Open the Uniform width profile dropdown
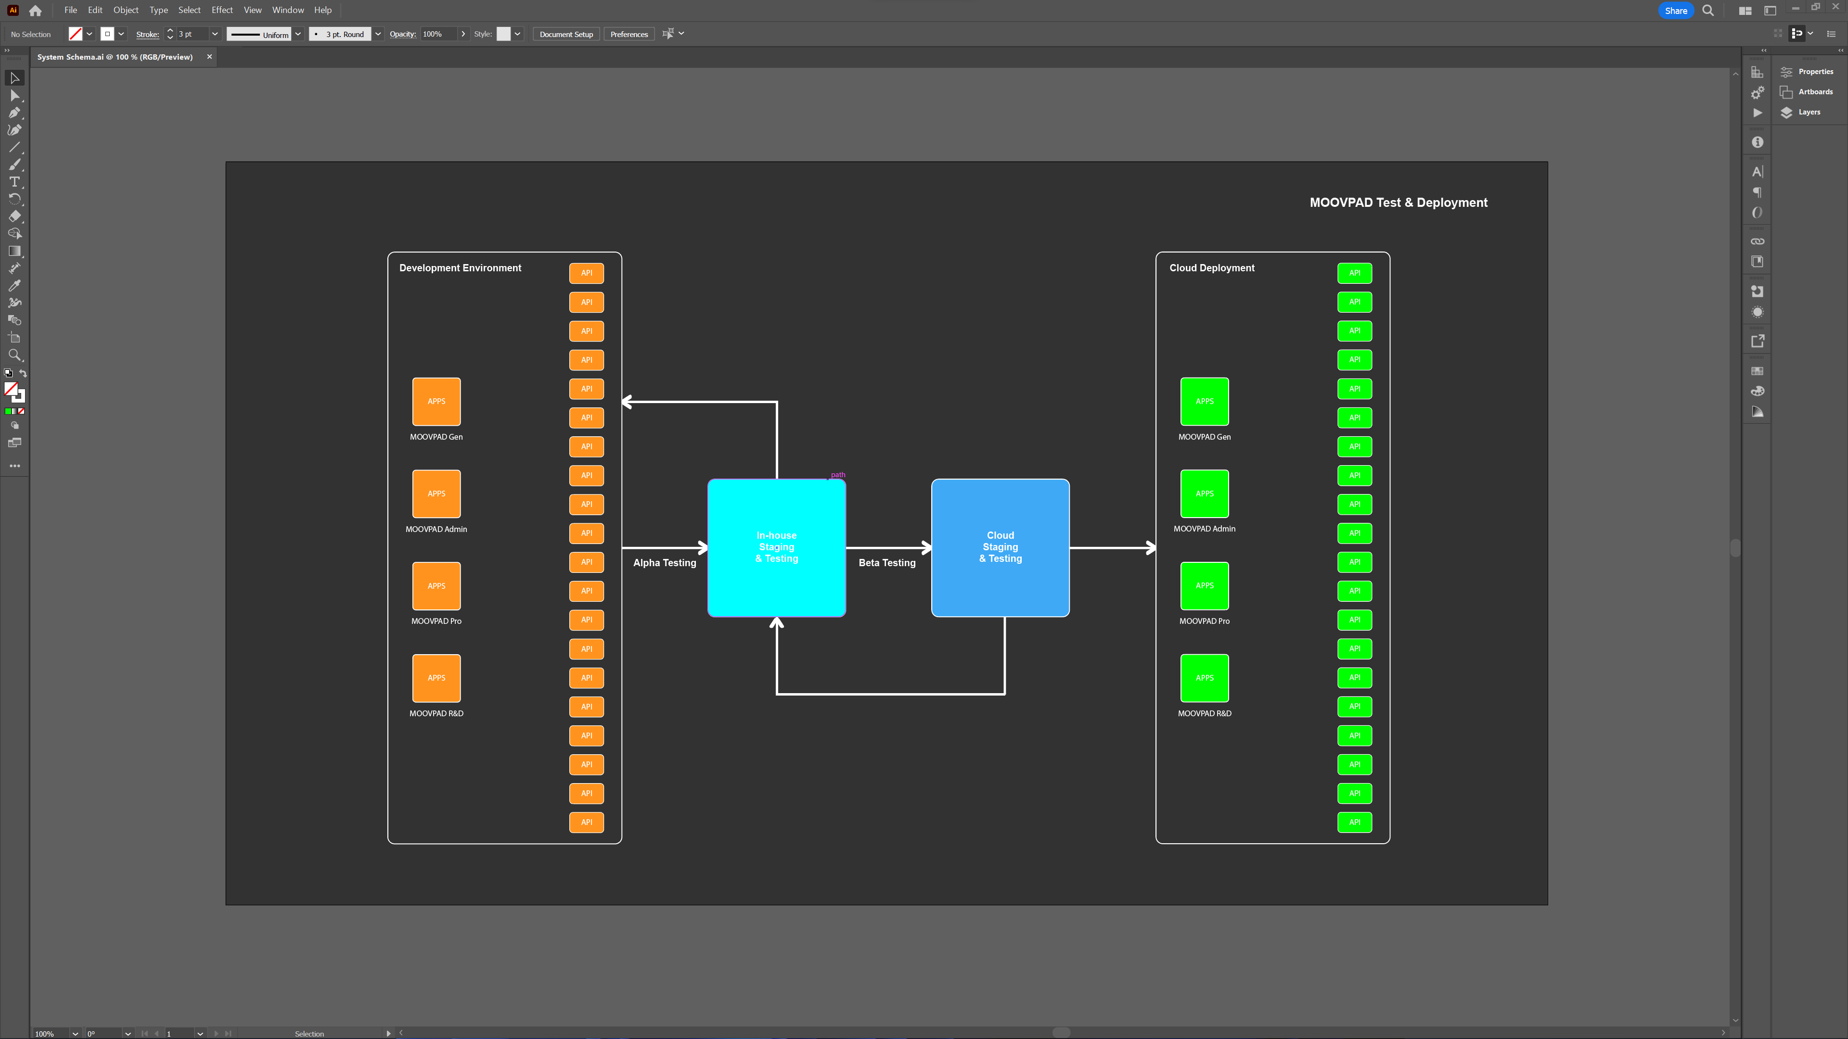The image size is (1848, 1039). (x=298, y=34)
